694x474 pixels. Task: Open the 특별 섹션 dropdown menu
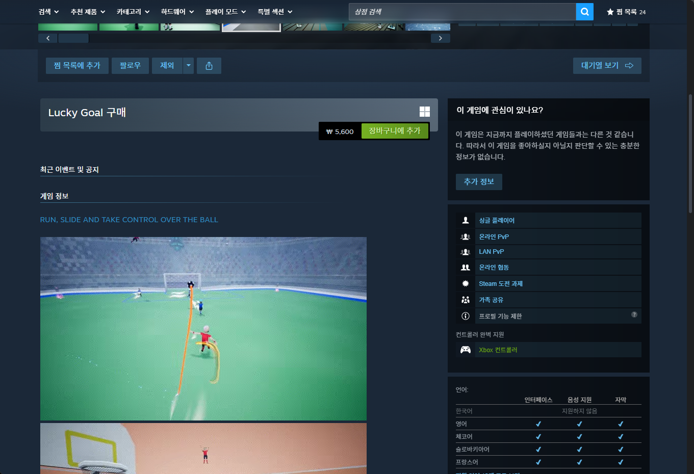(275, 12)
